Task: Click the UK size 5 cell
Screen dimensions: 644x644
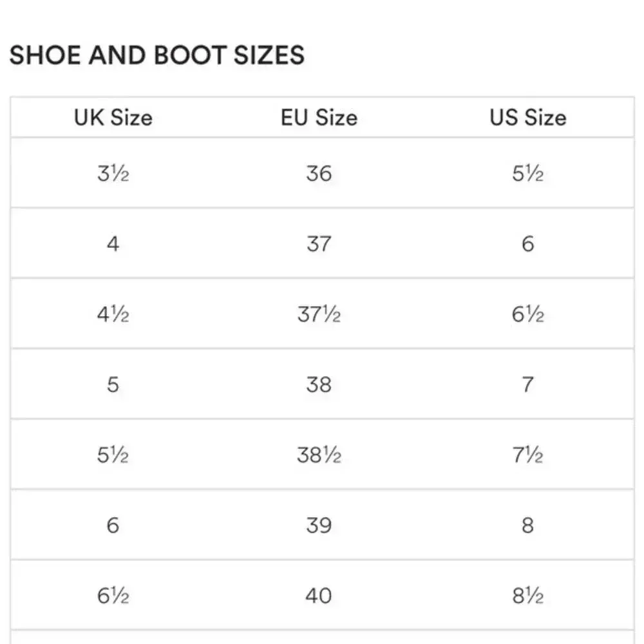Action: pos(113,384)
